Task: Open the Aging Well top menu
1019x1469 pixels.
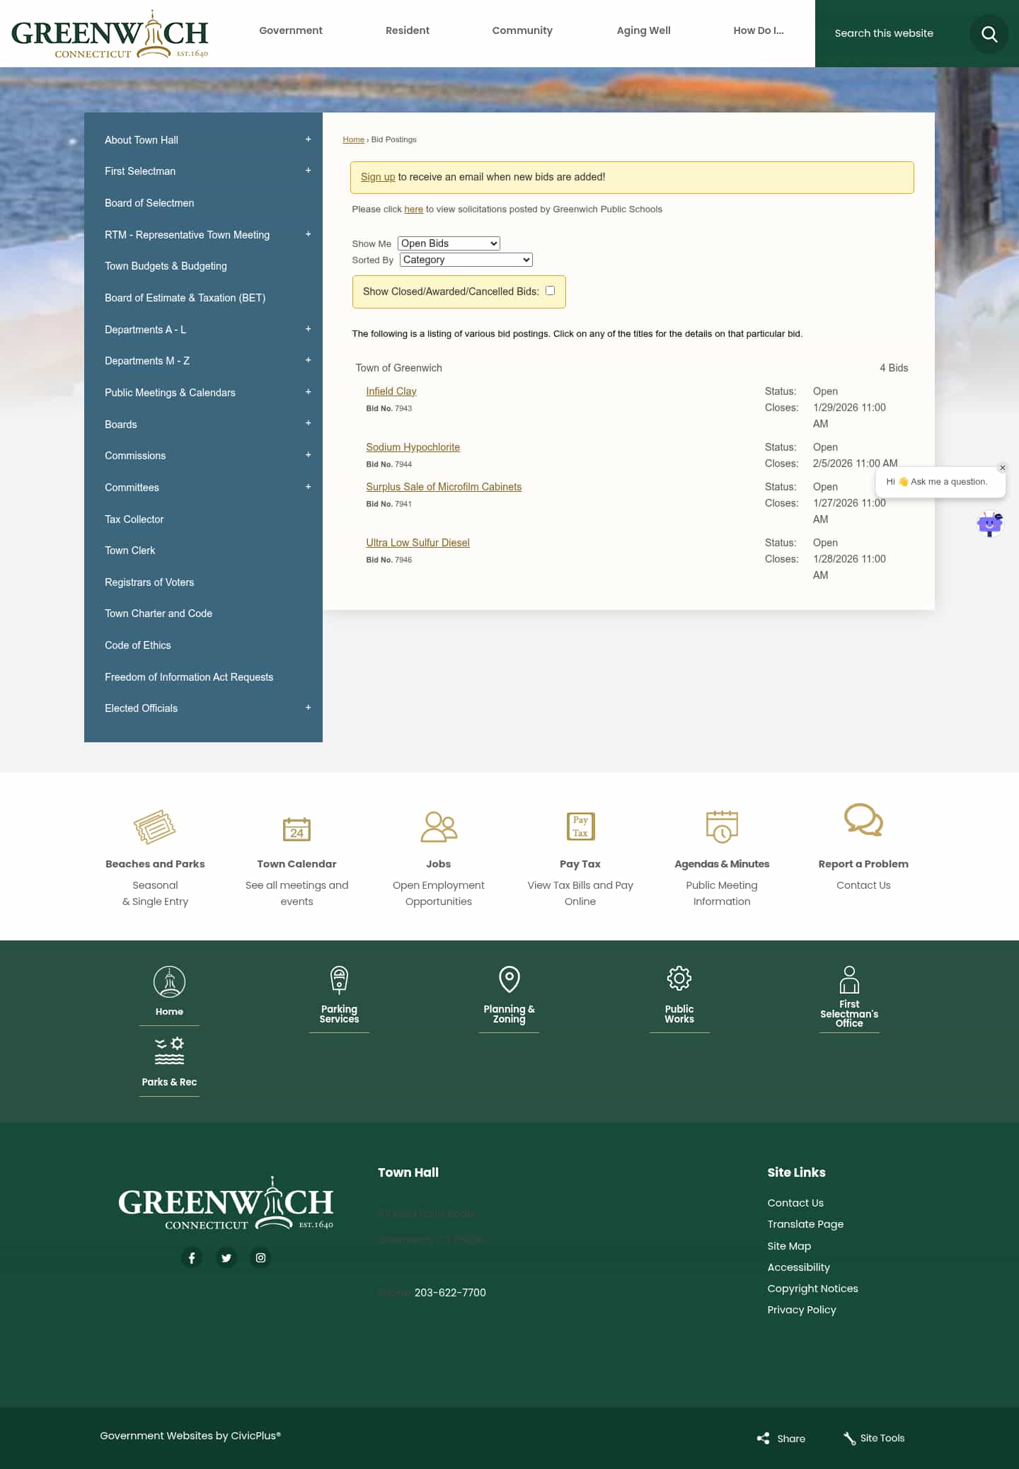Action: (x=643, y=30)
